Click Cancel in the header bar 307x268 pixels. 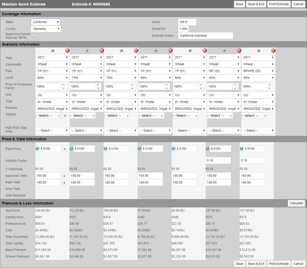tap(298, 4)
